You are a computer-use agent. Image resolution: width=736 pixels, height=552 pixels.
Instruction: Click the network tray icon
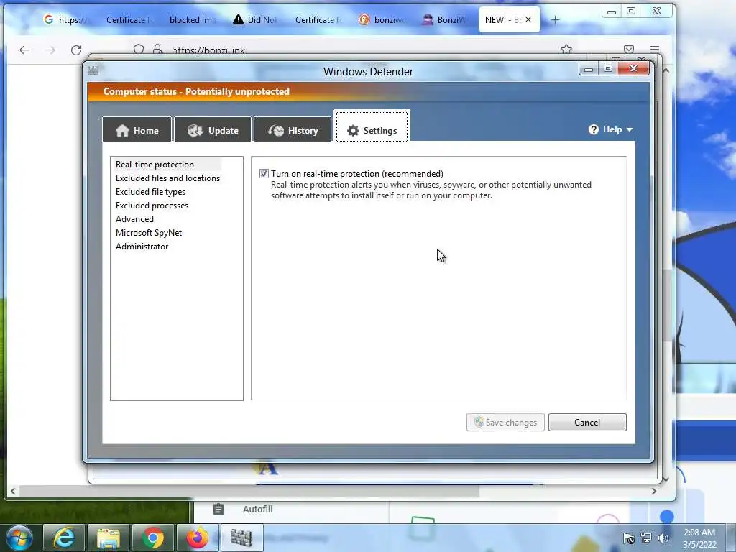(646, 538)
